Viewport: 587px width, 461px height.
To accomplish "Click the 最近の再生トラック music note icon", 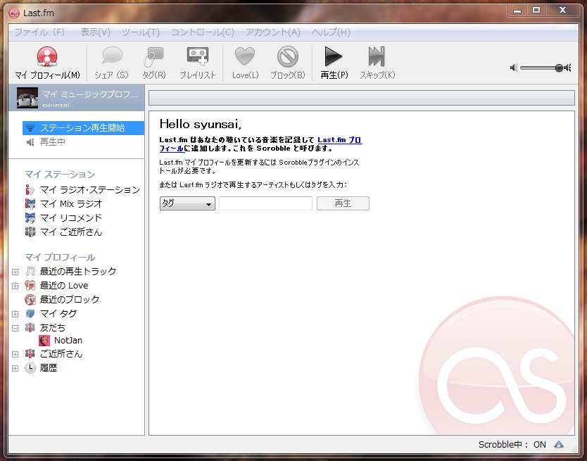I will tap(30, 271).
